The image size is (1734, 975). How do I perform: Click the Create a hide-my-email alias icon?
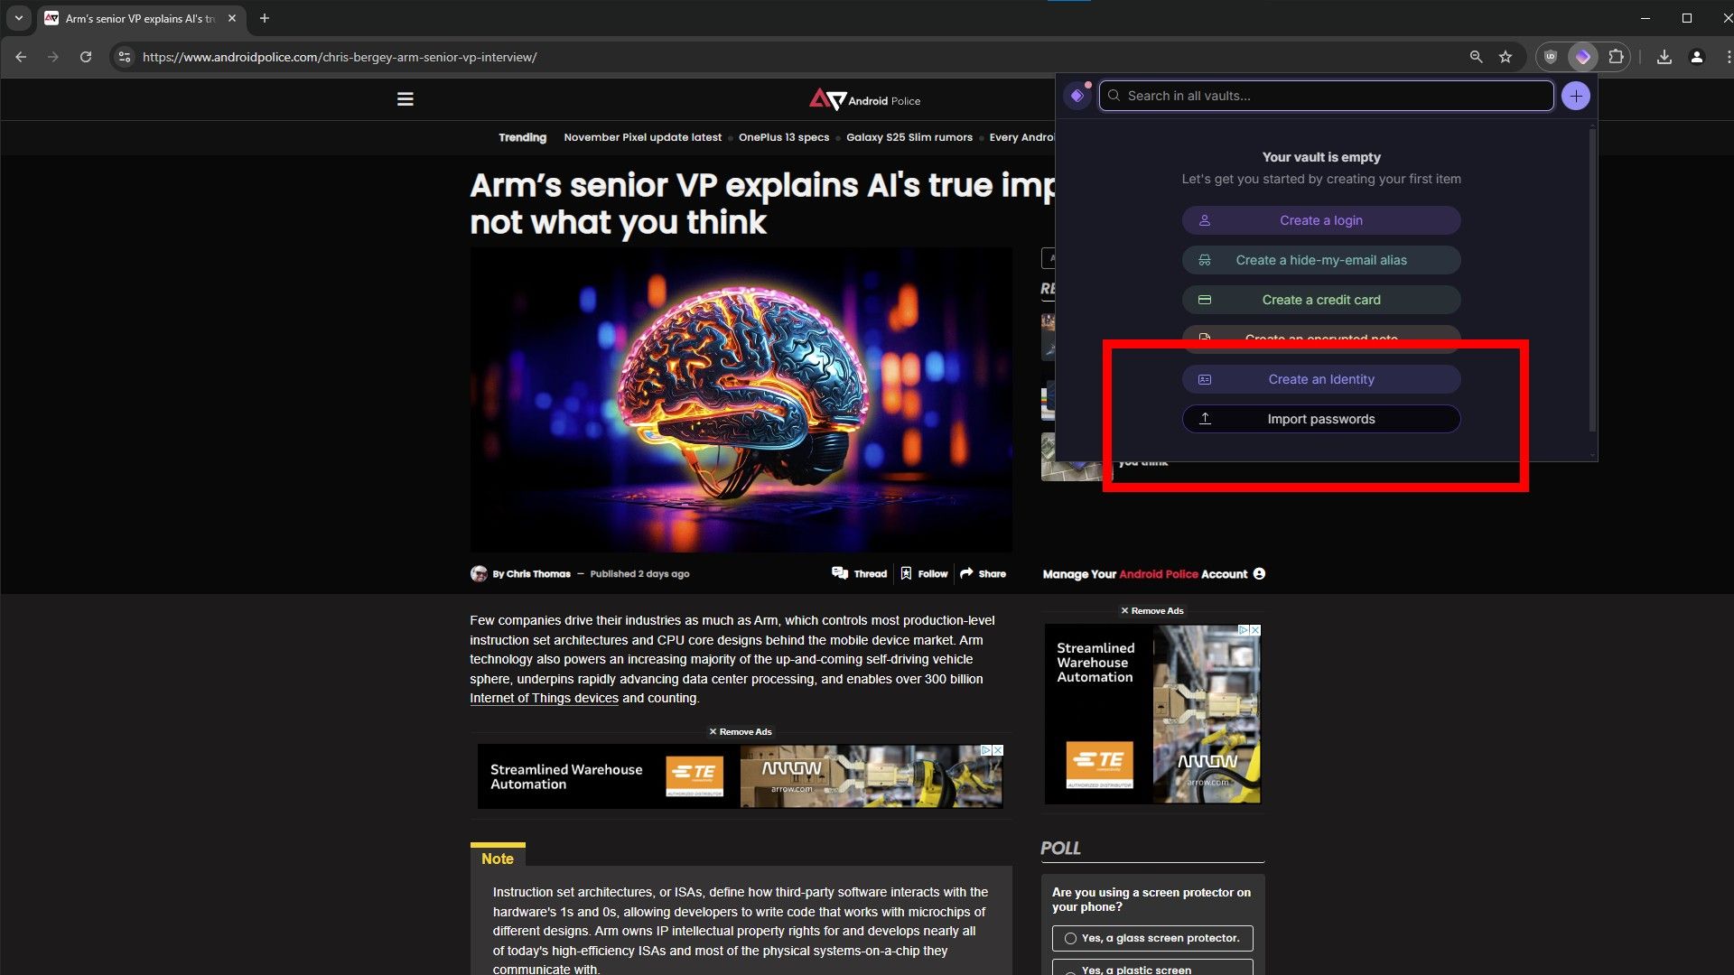click(x=1204, y=259)
